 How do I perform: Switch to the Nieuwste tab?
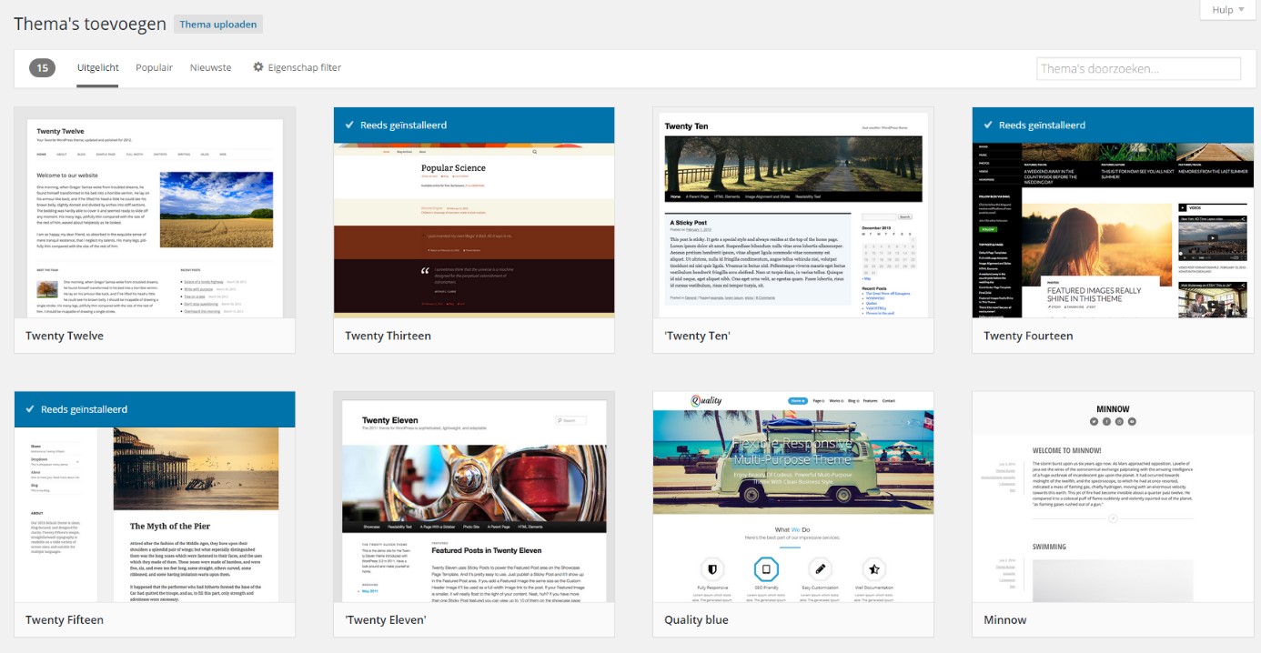[210, 67]
